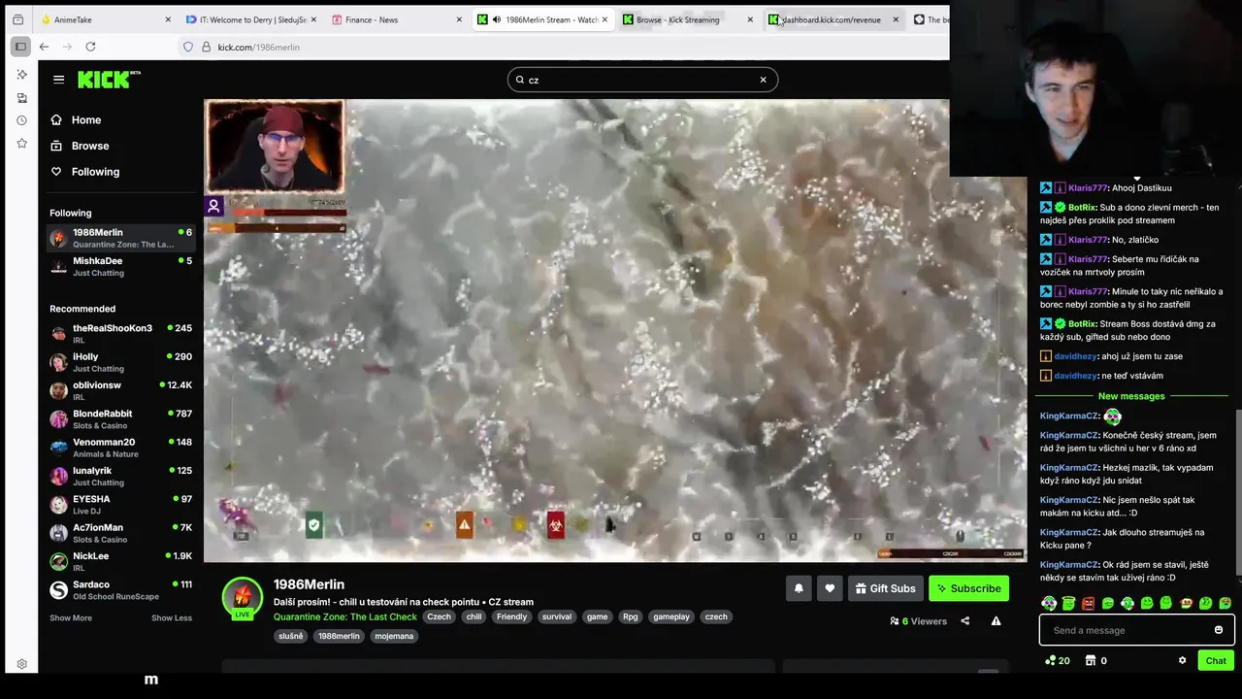Image resolution: width=1242 pixels, height=699 pixels.
Task: Select the 'Rpg' stream tag
Action: (x=631, y=616)
